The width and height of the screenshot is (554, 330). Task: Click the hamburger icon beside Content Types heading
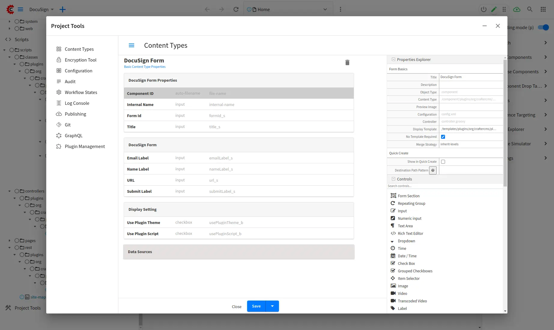(x=132, y=45)
